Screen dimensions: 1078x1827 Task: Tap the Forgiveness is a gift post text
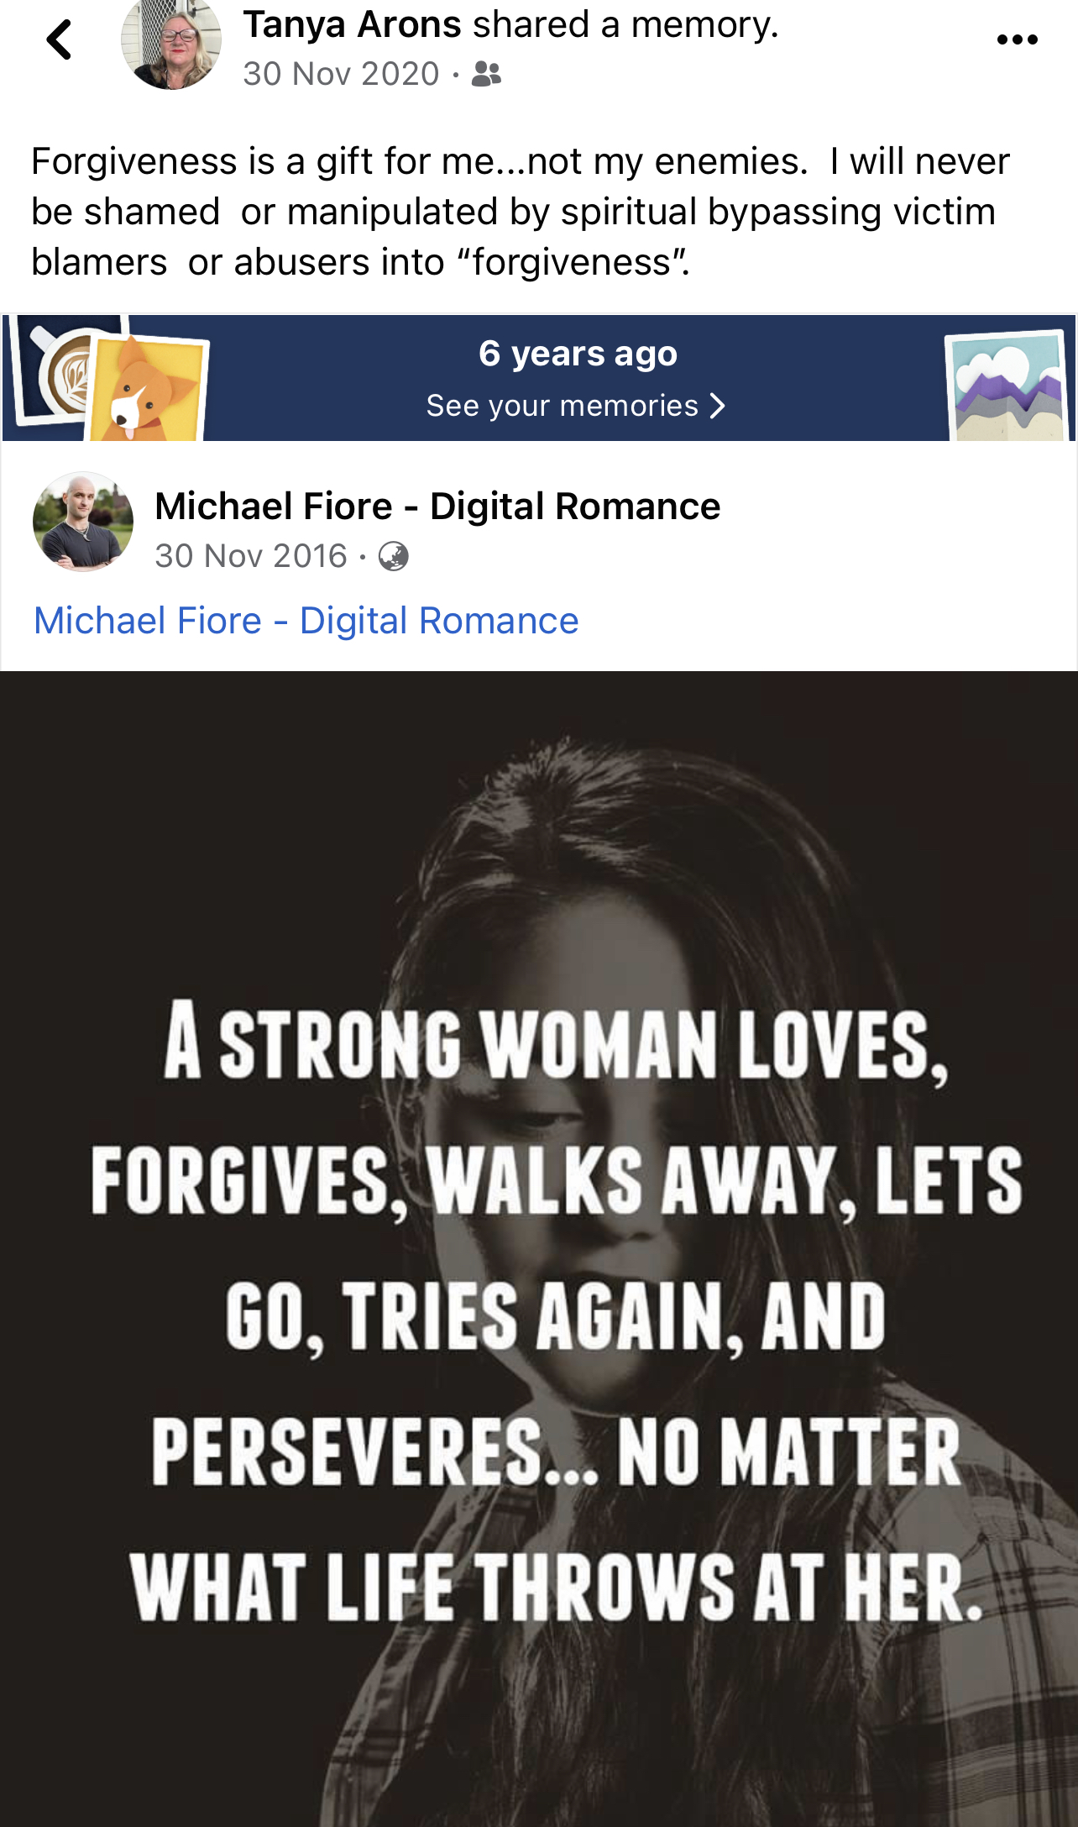pyautogui.click(x=521, y=212)
